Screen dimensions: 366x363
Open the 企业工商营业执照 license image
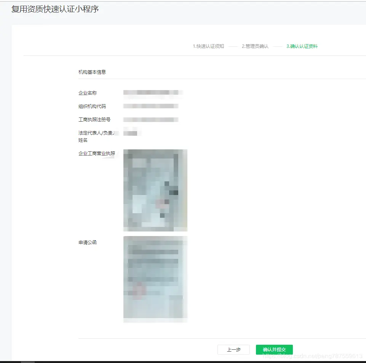coord(155,190)
